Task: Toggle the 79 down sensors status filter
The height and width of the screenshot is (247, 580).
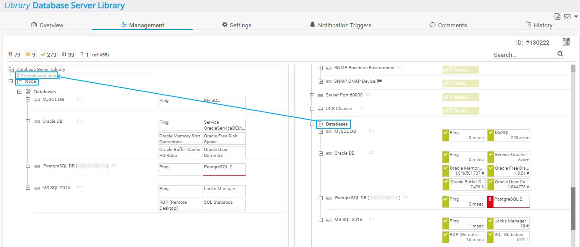Action: click(x=15, y=55)
